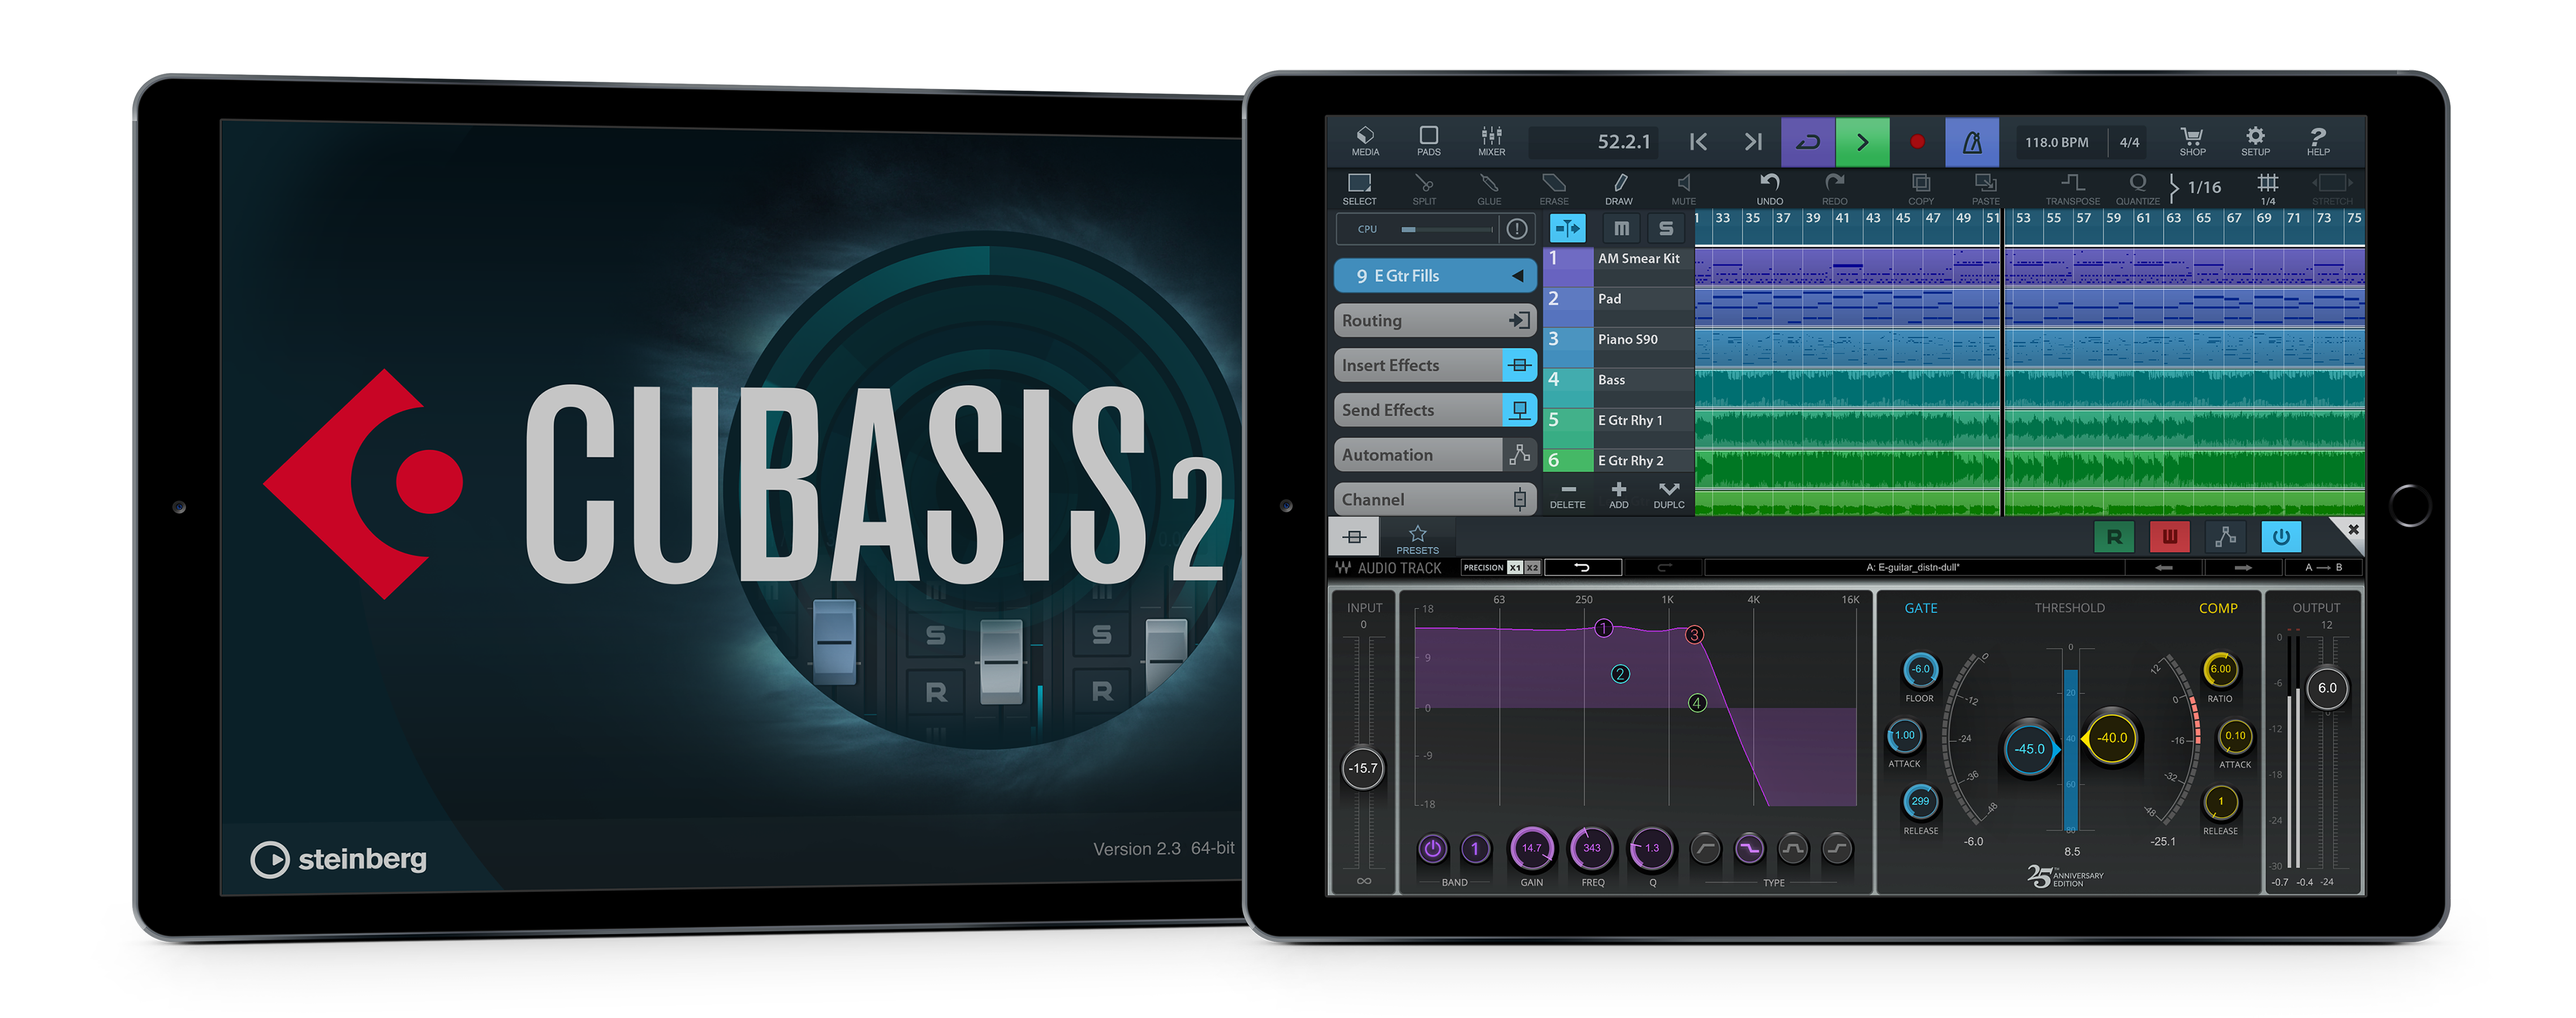Select the Piano S90 track
The height and width of the screenshot is (1018, 2576).
(1627, 340)
